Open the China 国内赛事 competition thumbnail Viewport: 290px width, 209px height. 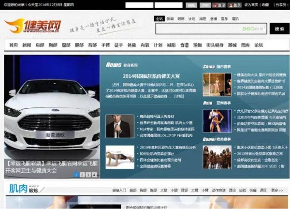pyautogui.click(x=217, y=84)
